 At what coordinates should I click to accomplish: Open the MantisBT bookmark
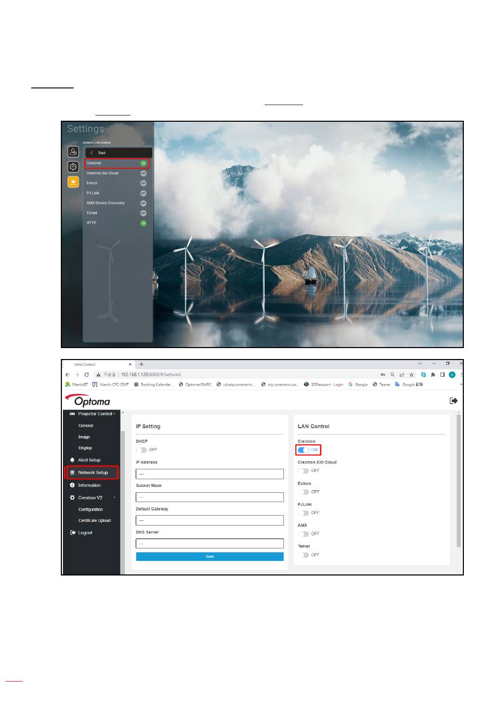coord(76,385)
